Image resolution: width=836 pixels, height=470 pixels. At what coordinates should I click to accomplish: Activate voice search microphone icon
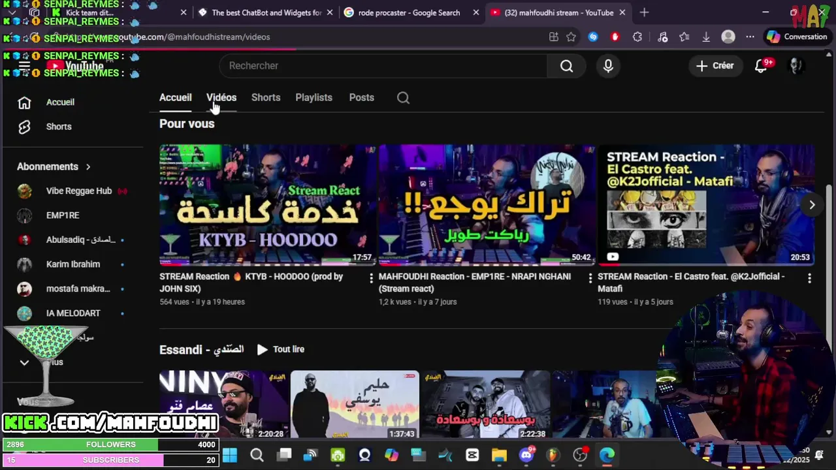pyautogui.click(x=608, y=66)
